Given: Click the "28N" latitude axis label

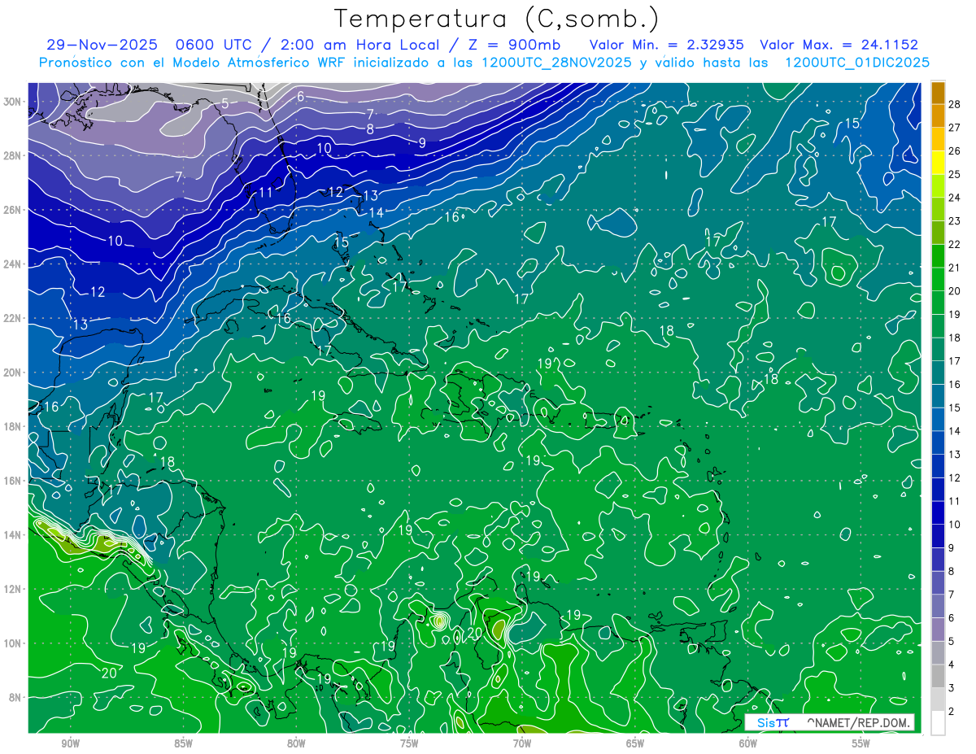Looking at the screenshot, I should (14, 155).
